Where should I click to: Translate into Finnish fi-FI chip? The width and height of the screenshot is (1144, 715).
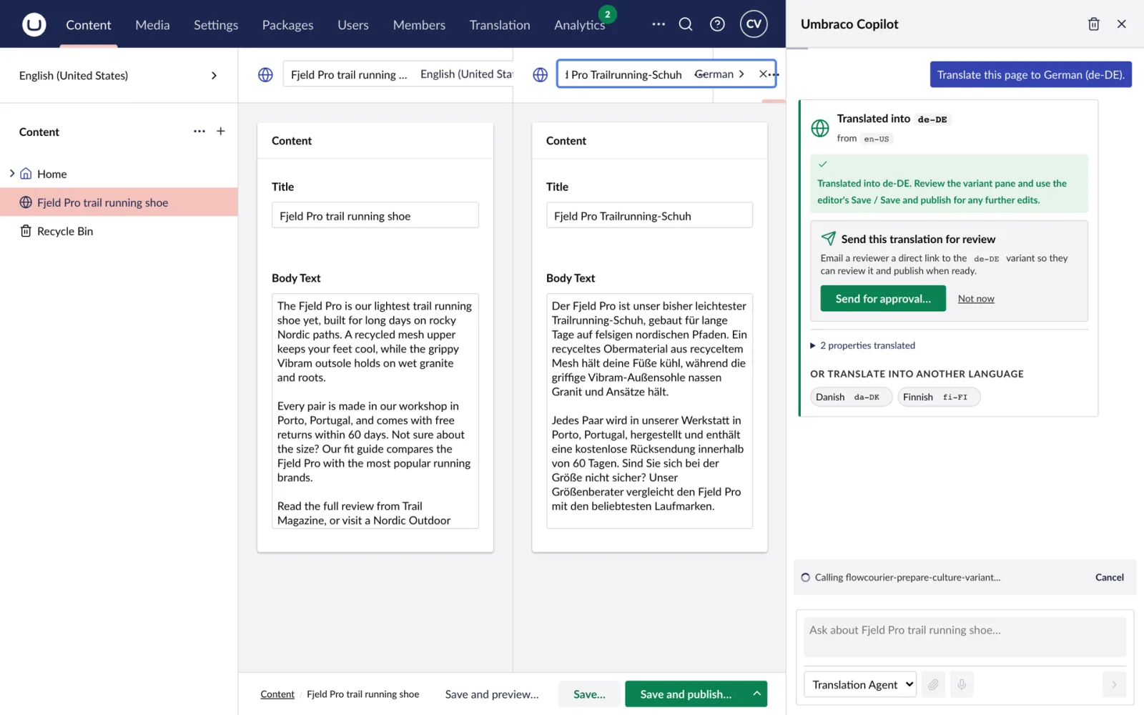[939, 397]
